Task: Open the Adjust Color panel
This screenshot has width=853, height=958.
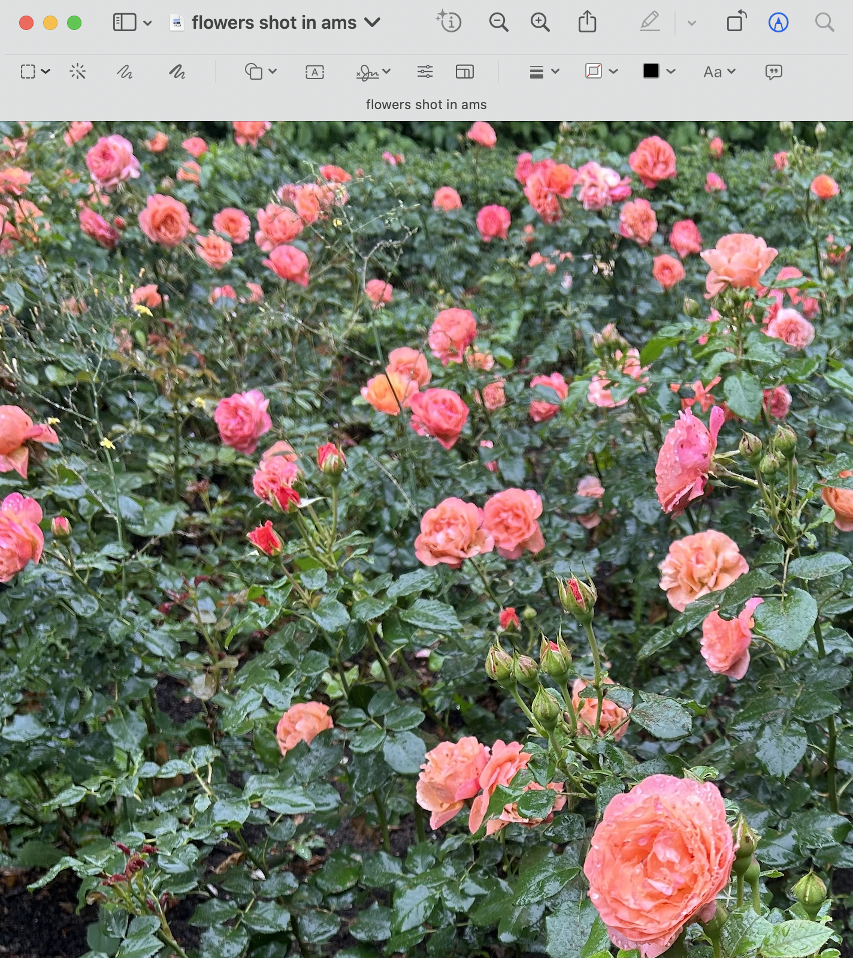Action: click(425, 72)
